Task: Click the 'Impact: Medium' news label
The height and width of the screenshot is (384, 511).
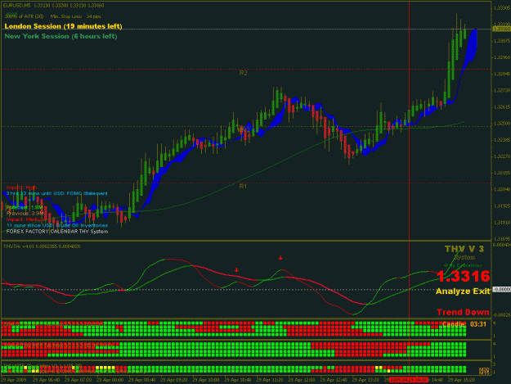Action: pyautogui.click(x=25, y=219)
